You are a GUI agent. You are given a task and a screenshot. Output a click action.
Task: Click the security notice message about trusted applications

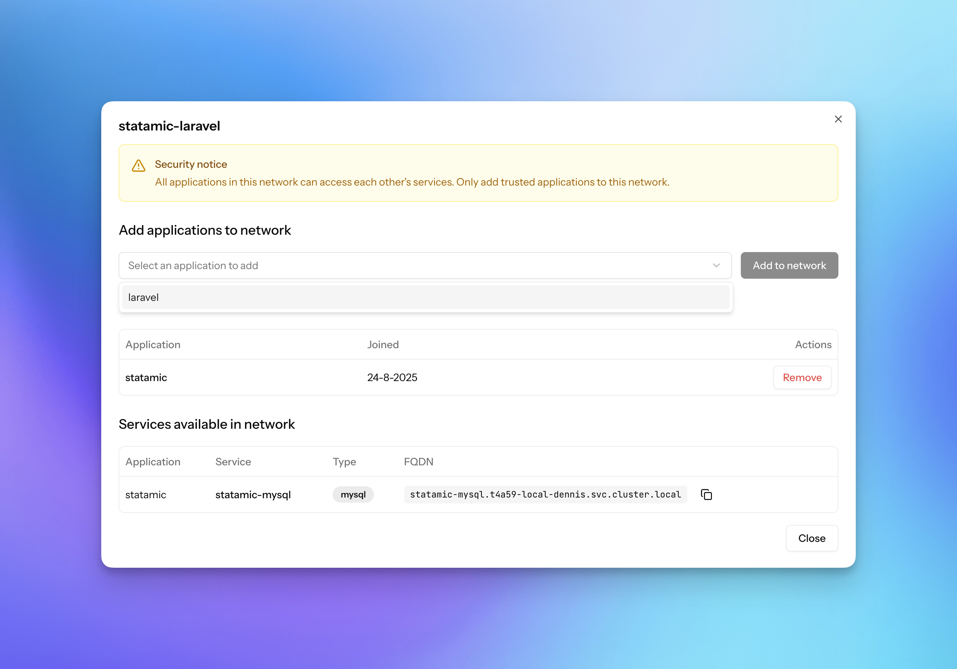(x=412, y=182)
